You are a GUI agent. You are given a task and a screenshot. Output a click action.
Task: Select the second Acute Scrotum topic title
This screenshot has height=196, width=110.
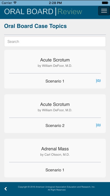pyautogui.click(x=55, y=104)
